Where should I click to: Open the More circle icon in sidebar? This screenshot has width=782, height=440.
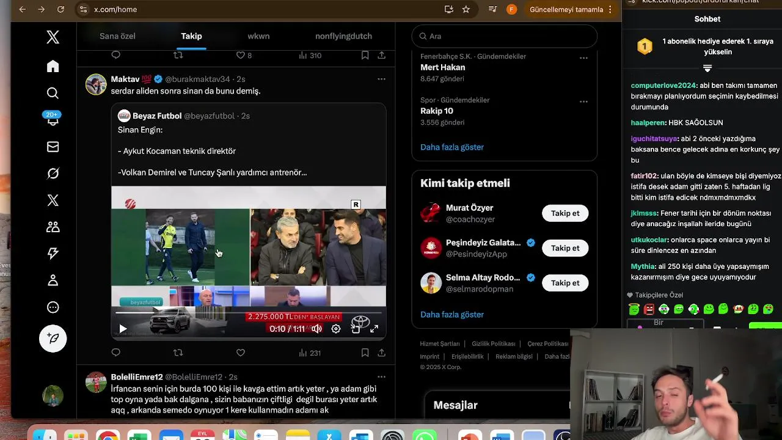53,307
